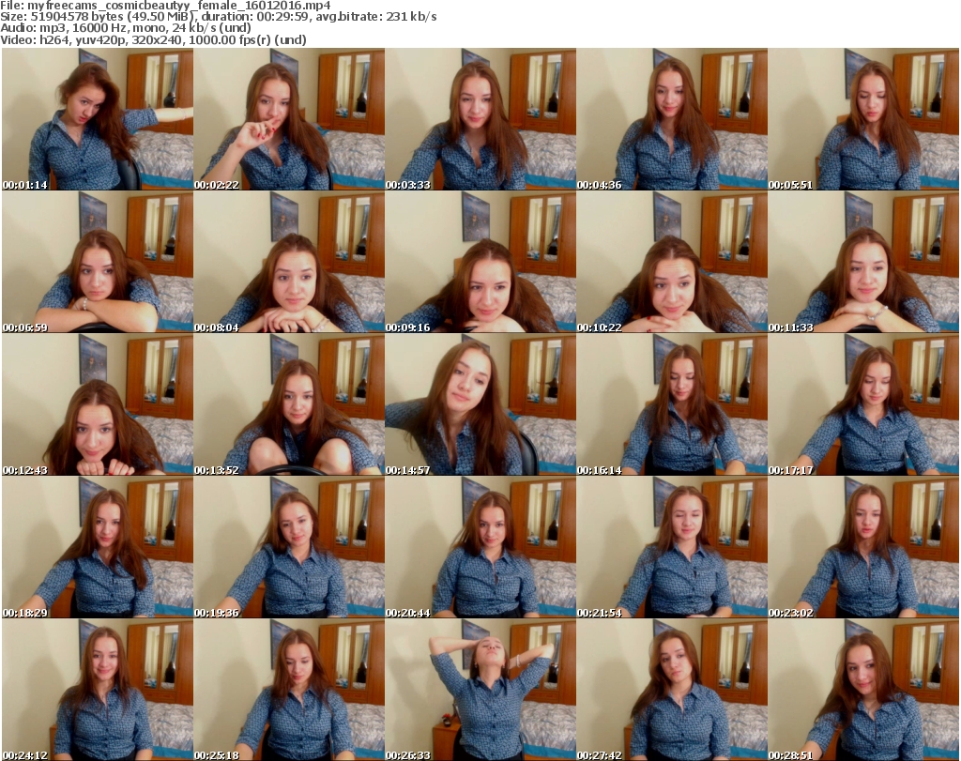The height and width of the screenshot is (761, 961).
Task: Select the thumbnail stamped 00:04:36
Action: (672, 119)
